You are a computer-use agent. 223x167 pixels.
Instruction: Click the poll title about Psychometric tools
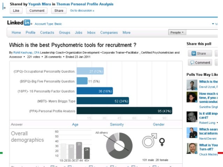(73, 45)
